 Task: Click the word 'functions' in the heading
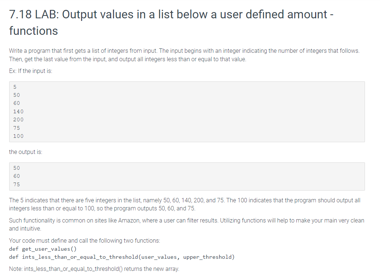33,31
